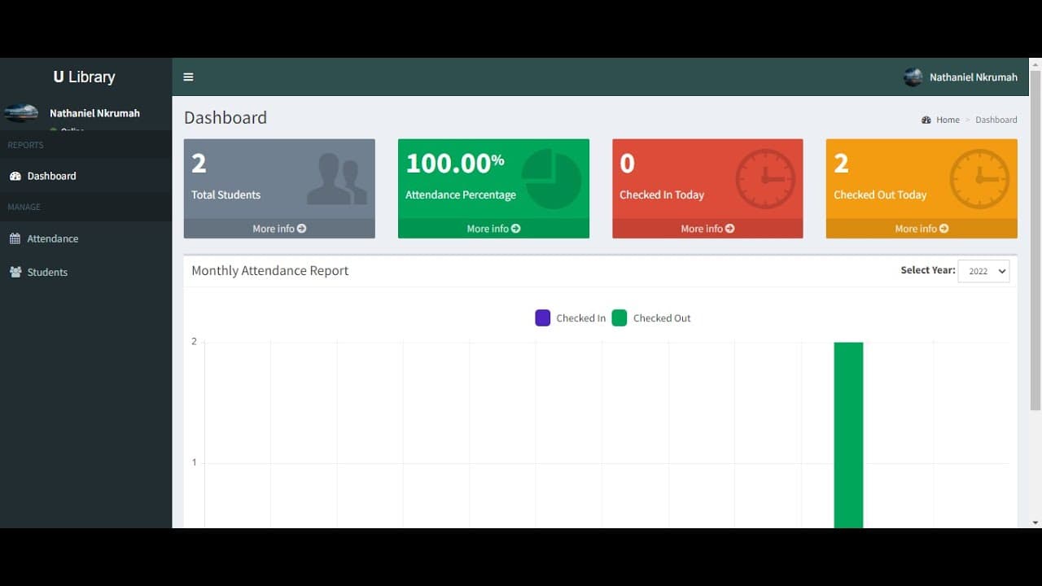Click More info under Total Students
Image resolution: width=1042 pixels, height=586 pixels.
[x=279, y=229]
